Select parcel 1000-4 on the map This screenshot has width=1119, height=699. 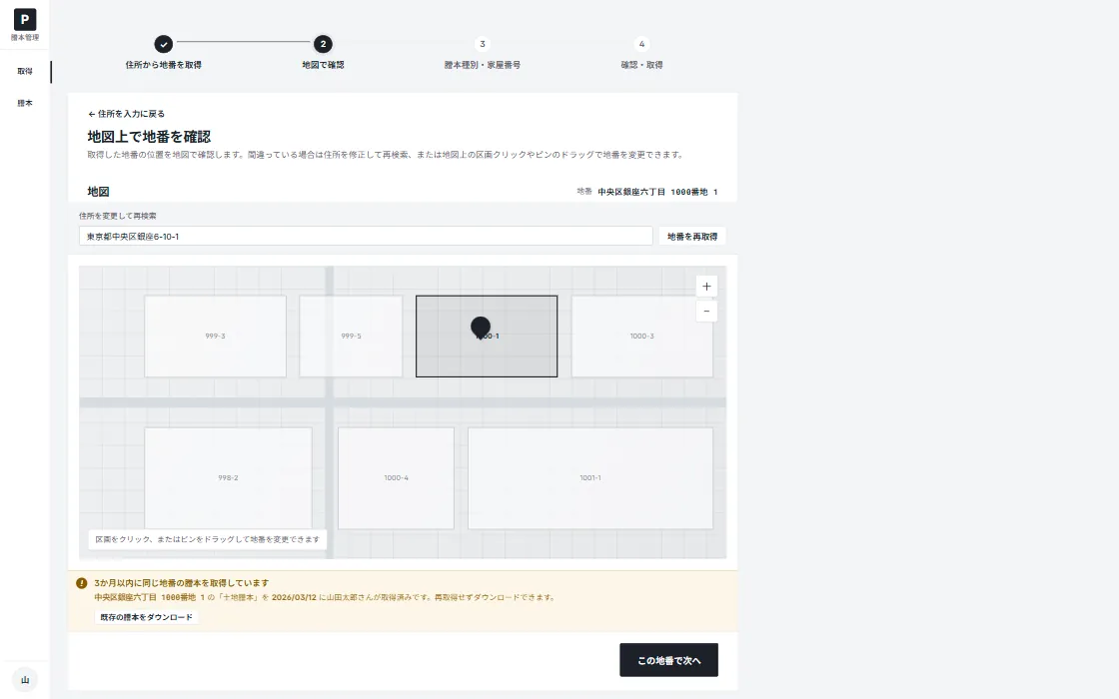tap(396, 478)
